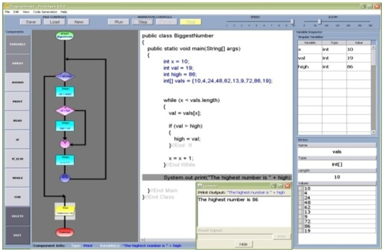
Task: Pick the WHILE component from sidebar
Action: [17, 178]
